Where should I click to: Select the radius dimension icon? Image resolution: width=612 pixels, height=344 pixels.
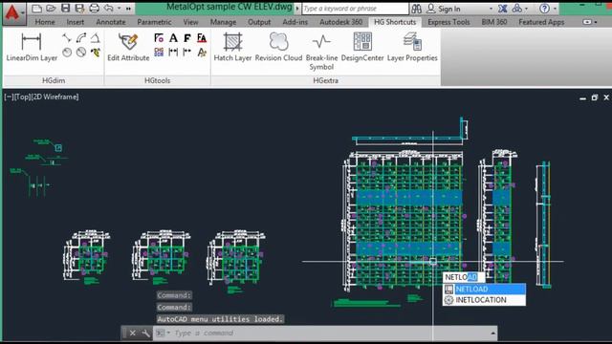click(x=67, y=52)
